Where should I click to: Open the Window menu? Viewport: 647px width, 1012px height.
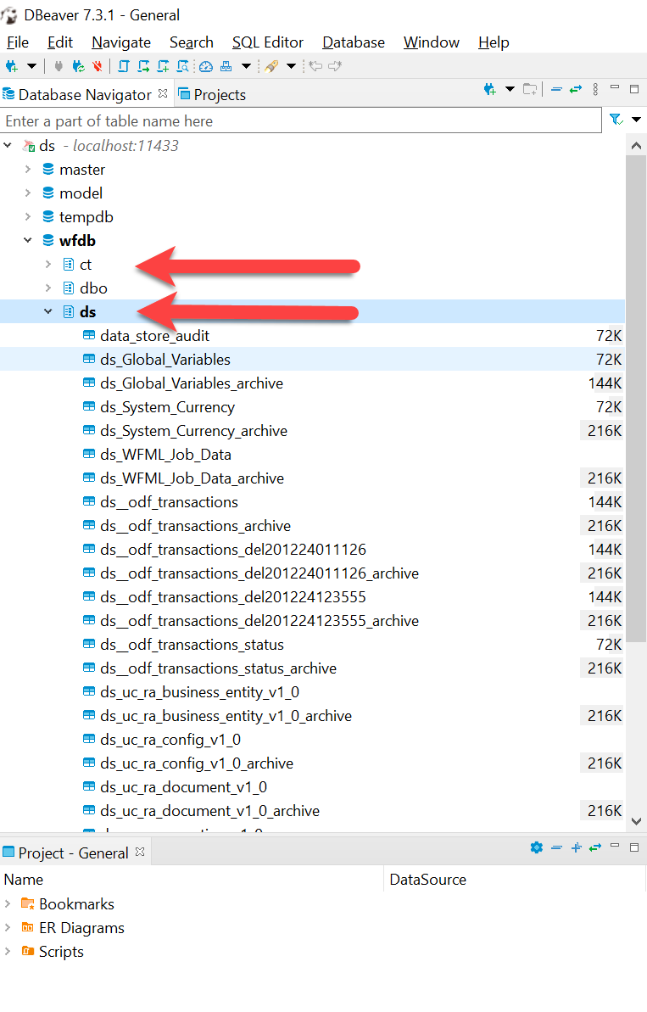click(432, 42)
